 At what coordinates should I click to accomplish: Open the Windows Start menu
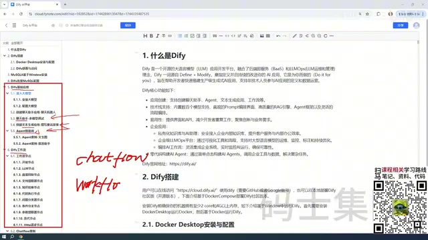point(4,237)
